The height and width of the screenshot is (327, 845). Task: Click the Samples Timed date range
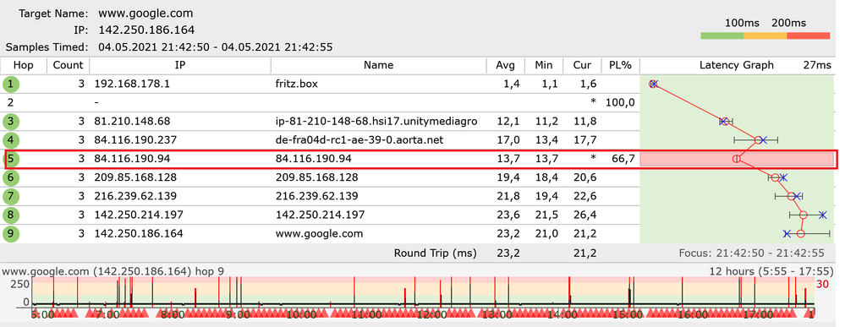click(x=216, y=46)
